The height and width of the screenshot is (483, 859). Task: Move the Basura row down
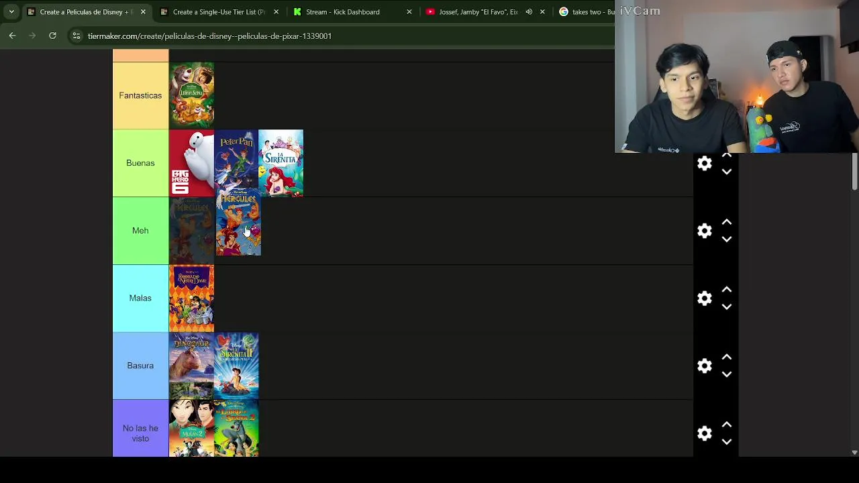[x=726, y=374]
